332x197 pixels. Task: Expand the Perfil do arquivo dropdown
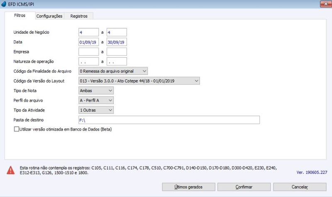96,100
